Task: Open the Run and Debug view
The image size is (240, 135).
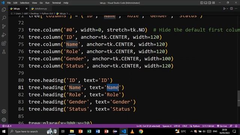Action: 4,35
